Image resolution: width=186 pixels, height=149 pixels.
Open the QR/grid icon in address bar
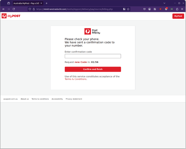(x=124, y=9)
